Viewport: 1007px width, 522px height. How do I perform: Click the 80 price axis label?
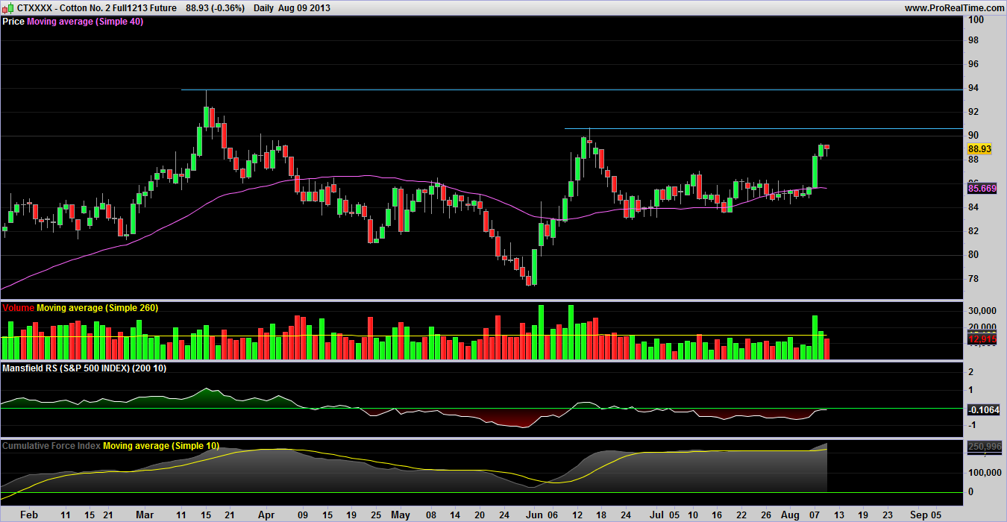click(973, 255)
